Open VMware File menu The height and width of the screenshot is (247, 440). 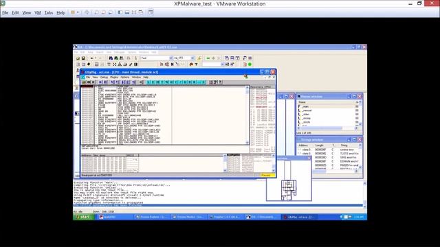coord(5,12)
